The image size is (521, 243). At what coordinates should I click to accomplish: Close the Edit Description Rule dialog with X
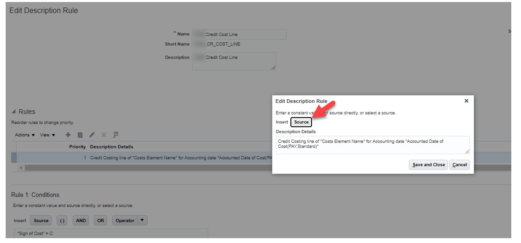coord(466,101)
